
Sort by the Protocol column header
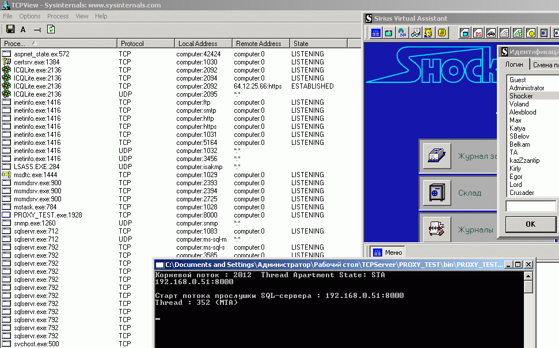coord(146,44)
